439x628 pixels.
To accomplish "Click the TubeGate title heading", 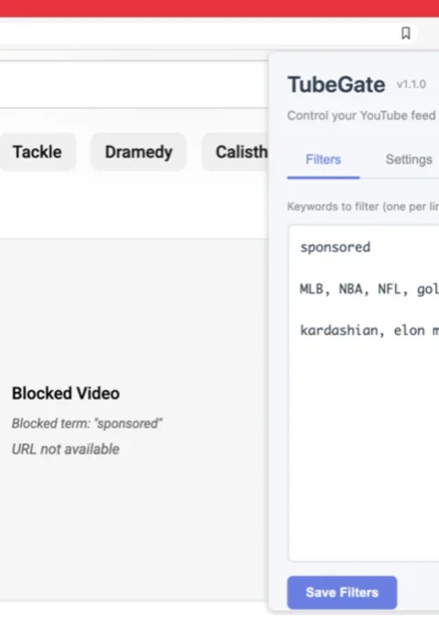I will (x=337, y=84).
